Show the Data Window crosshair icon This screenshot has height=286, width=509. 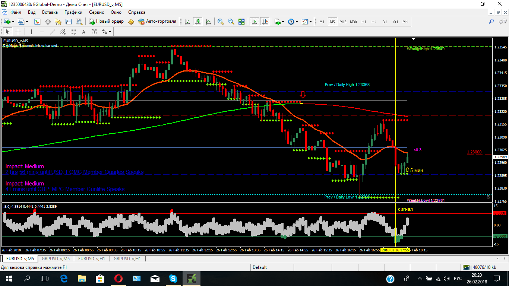pos(48,22)
